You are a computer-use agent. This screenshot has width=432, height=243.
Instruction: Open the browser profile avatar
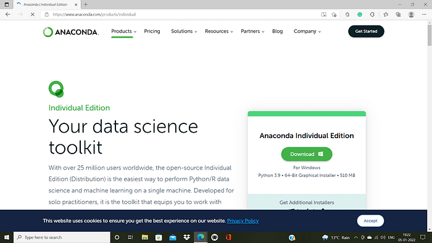(x=411, y=14)
